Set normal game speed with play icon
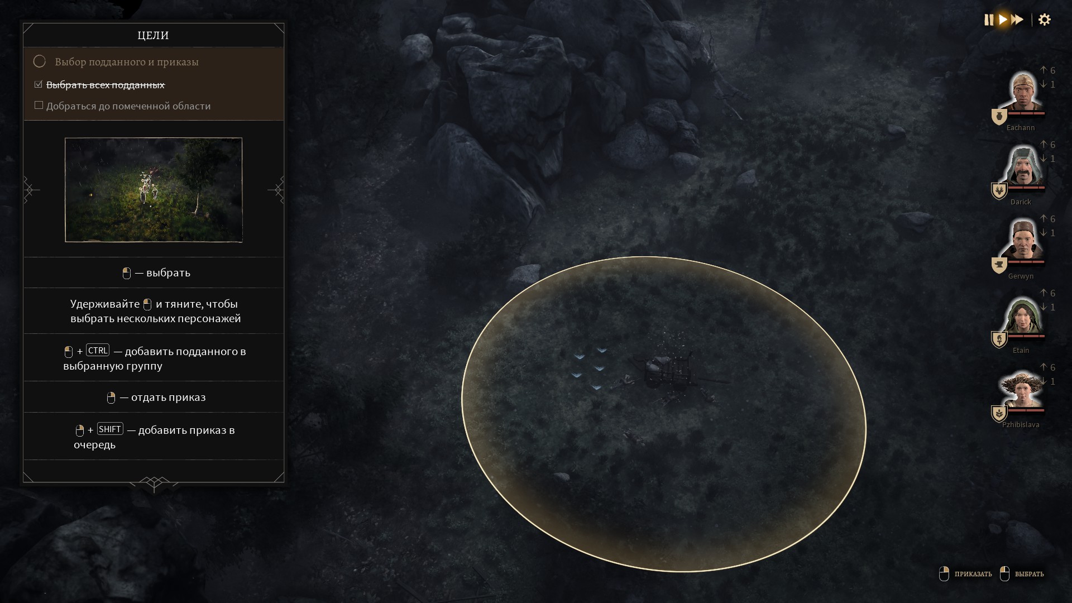Viewport: 1072px width, 603px height. [1003, 20]
